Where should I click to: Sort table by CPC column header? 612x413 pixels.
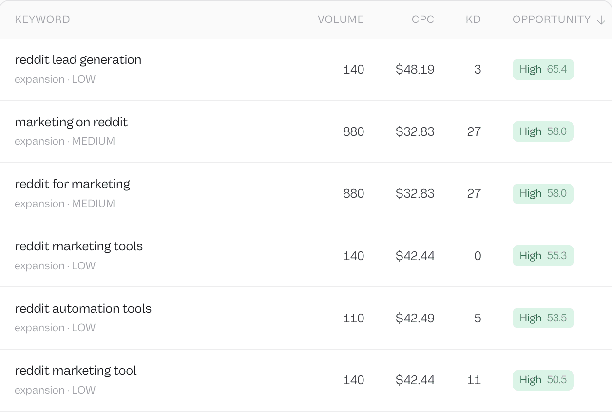pyautogui.click(x=423, y=19)
